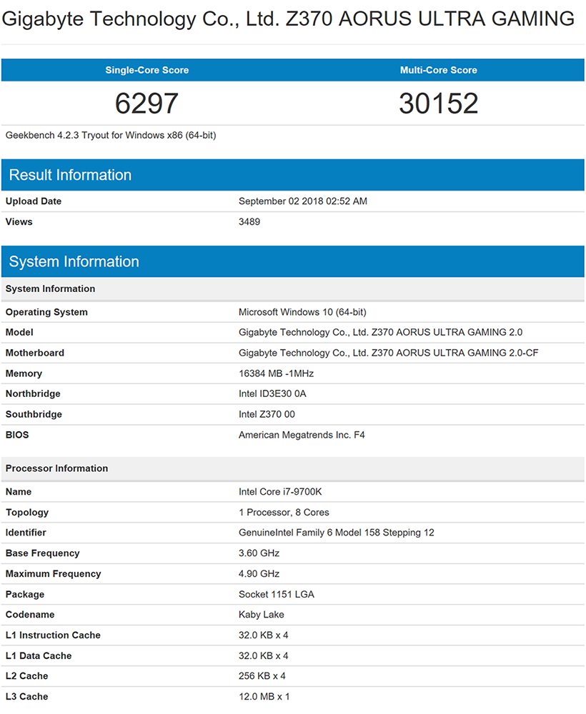Click the Topology label
Viewport: 586px width, 714px height.
point(27,512)
